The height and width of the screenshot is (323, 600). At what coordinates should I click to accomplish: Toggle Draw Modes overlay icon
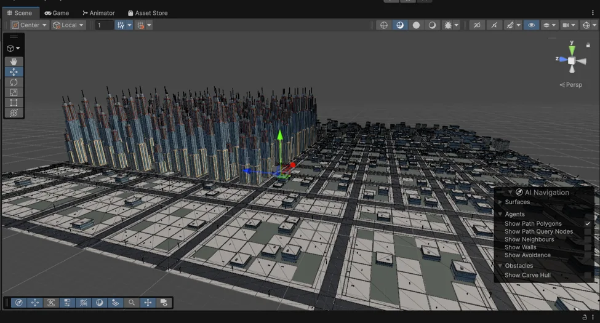click(x=99, y=303)
